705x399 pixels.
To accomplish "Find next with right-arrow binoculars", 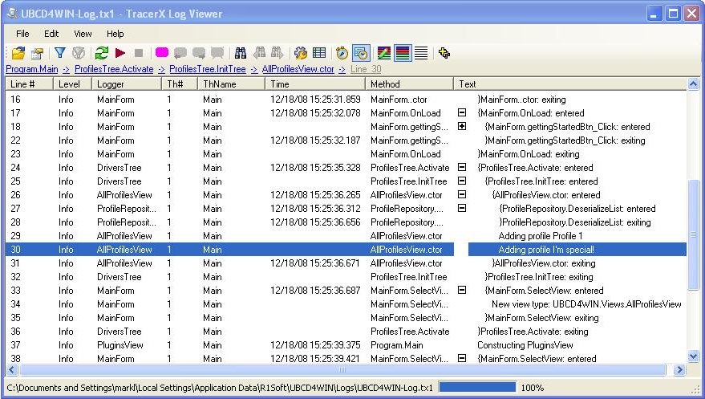I will coord(277,53).
